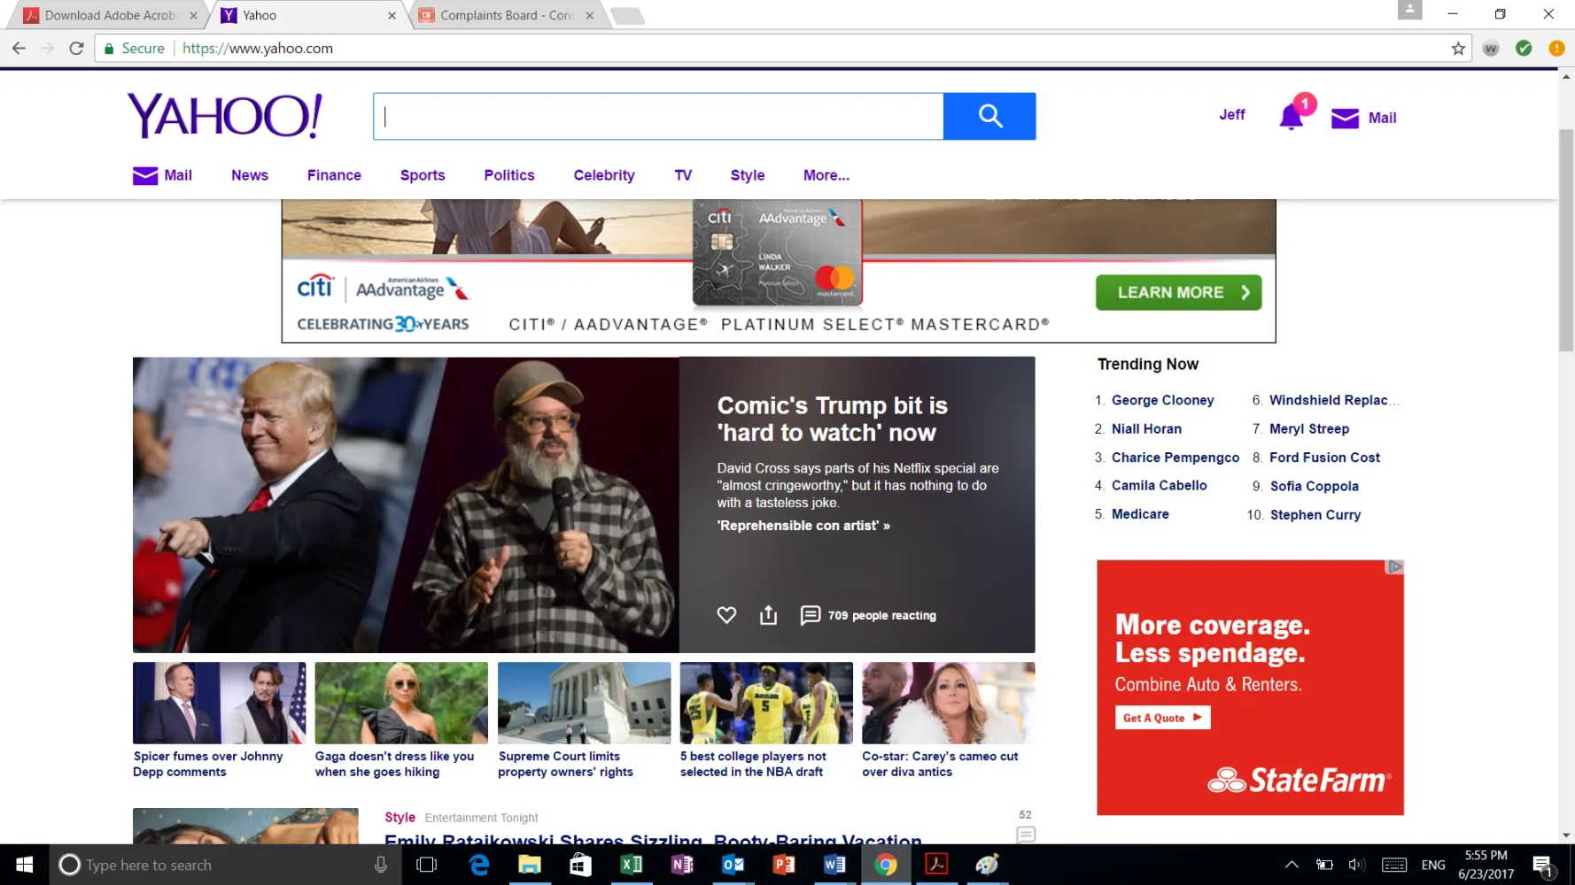This screenshot has height=885, width=1575.
Task: Click the LEARN MORE button on Citi ad
Action: pyautogui.click(x=1177, y=293)
